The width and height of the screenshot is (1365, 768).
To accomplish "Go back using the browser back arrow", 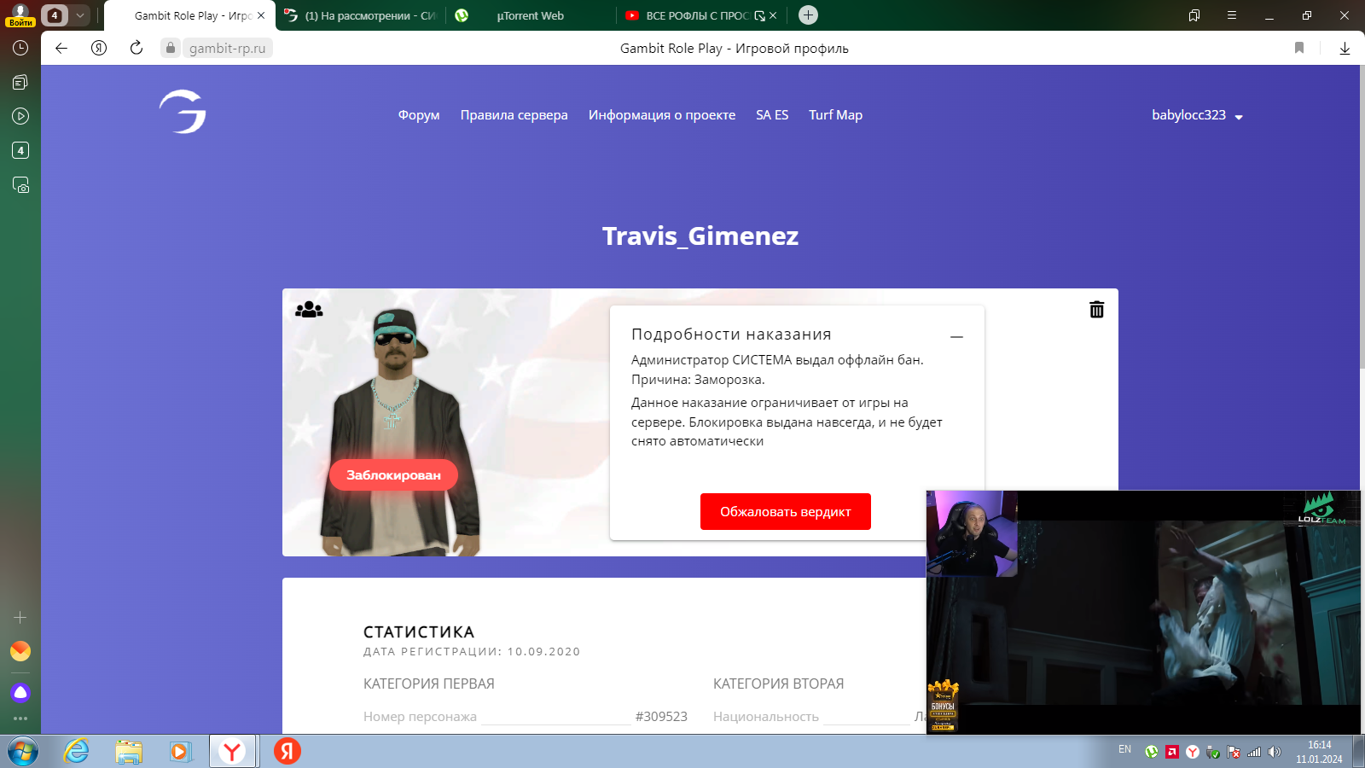I will click(x=61, y=48).
